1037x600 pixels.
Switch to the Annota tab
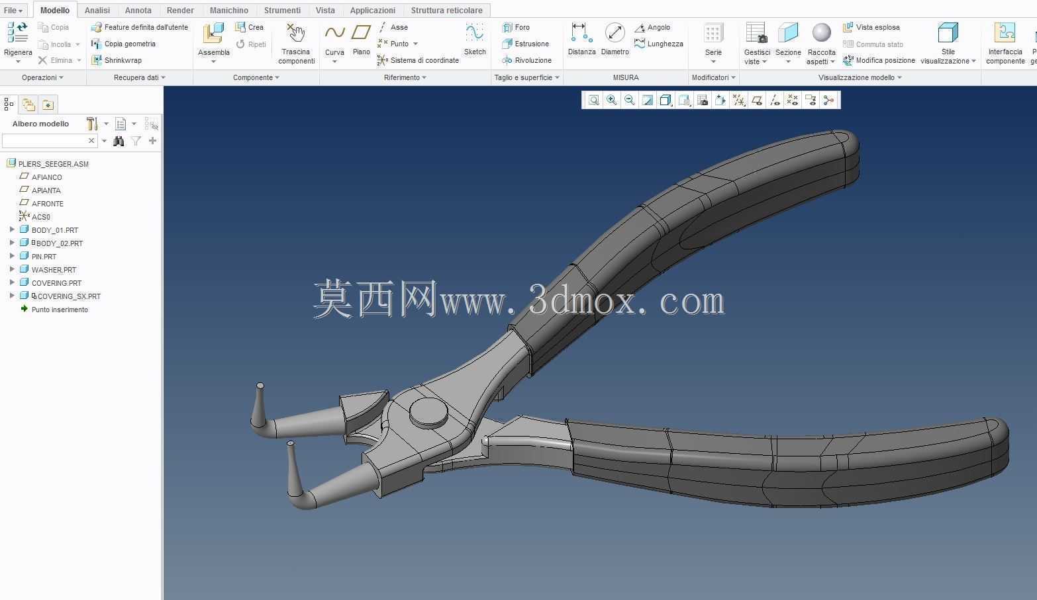click(138, 11)
